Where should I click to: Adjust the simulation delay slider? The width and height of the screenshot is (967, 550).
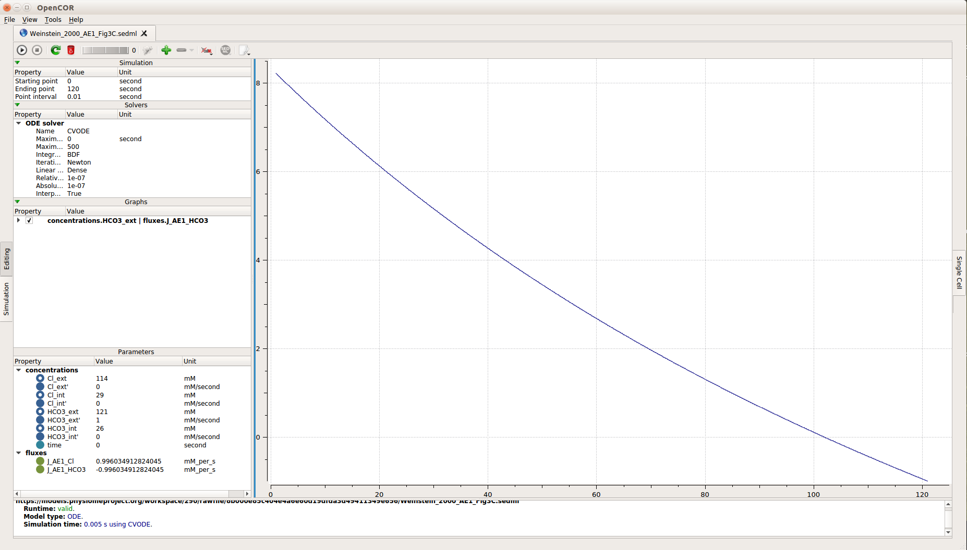tap(105, 50)
